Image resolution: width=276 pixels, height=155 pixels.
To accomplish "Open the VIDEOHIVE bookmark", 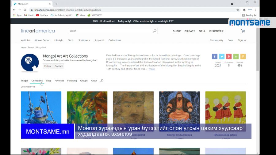I will tap(95, 15).
